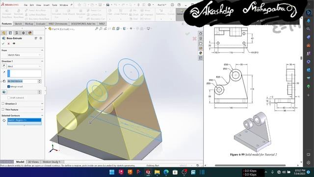Screen dimensions: 314x177
Task: Collapse the From section chevron
Action: (x=42, y=50)
